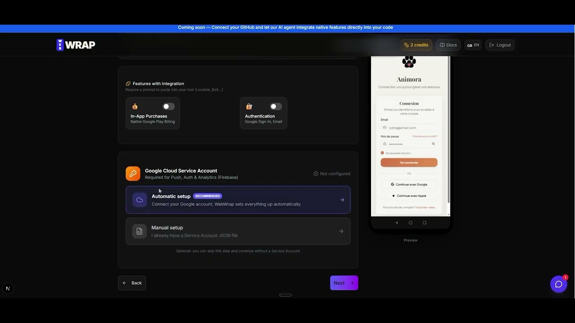Image resolution: width=575 pixels, height=323 pixels.
Task: Click the 'Preview' label under the phone
Action: point(411,240)
